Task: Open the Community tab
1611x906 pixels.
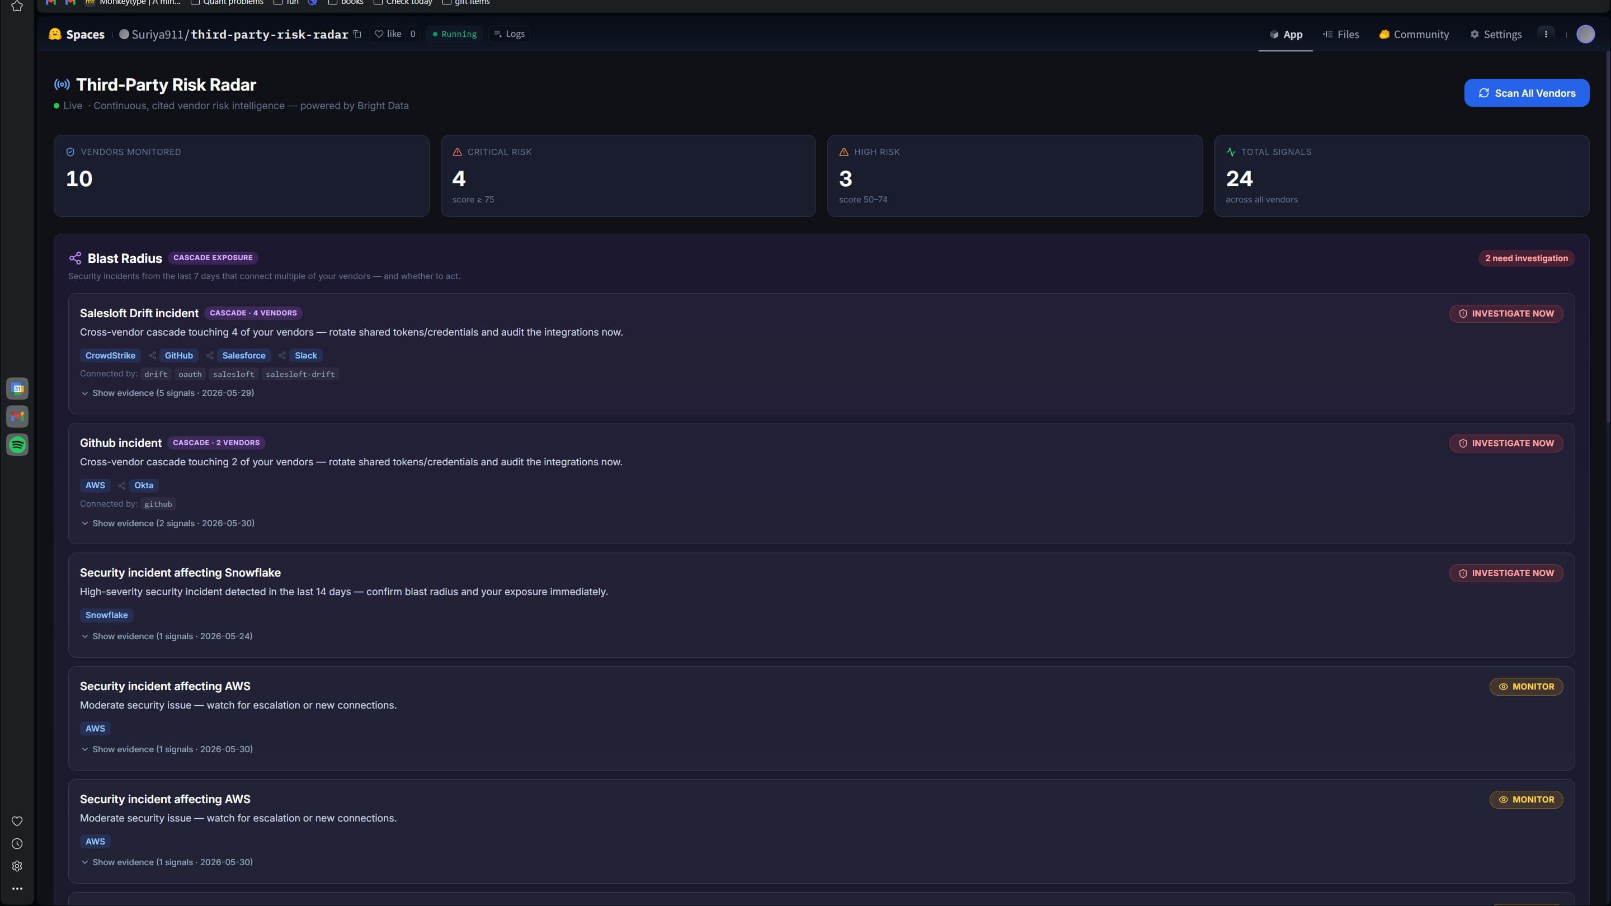Action: tap(1414, 34)
